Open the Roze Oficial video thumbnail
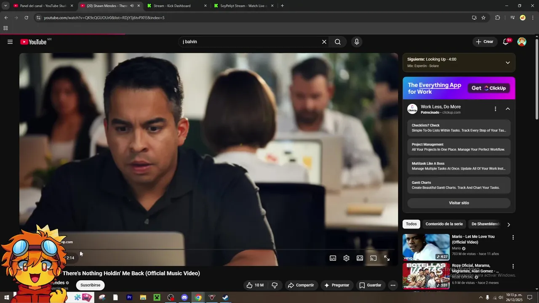539x303 pixels. 426,276
